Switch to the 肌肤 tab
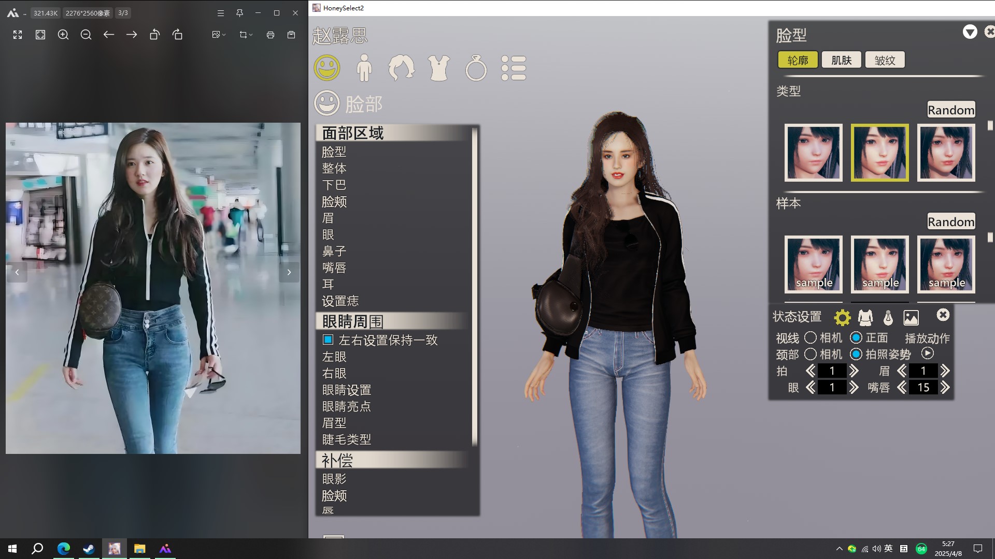This screenshot has height=559, width=995. pos(841,60)
